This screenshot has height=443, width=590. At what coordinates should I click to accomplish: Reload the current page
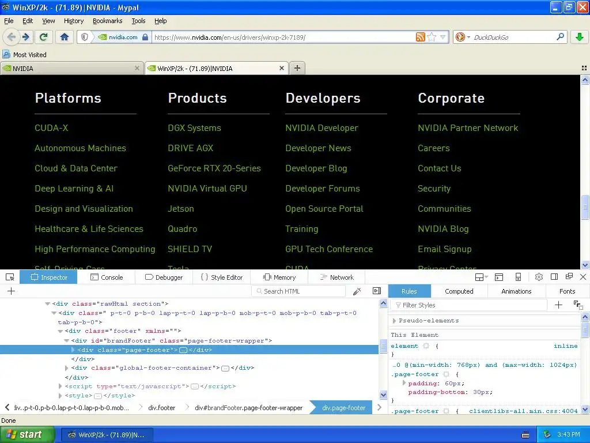pos(44,37)
